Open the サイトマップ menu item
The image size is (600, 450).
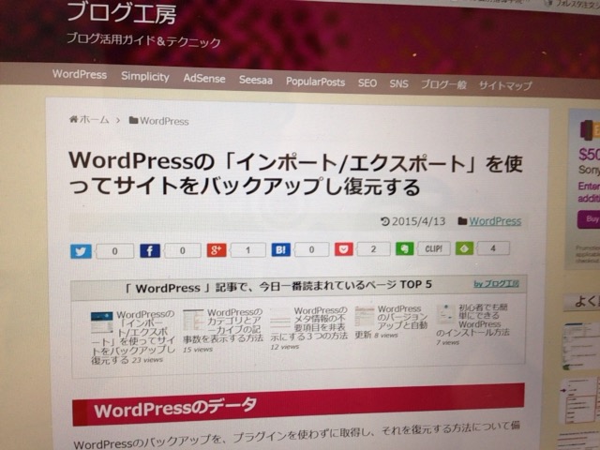pyautogui.click(x=504, y=85)
